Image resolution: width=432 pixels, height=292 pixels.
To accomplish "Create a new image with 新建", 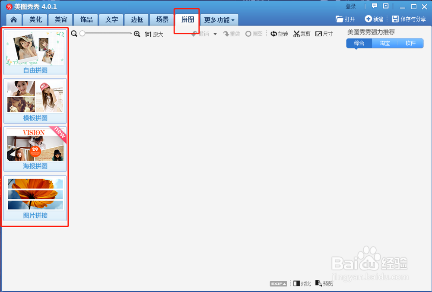I will (x=374, y=19).
